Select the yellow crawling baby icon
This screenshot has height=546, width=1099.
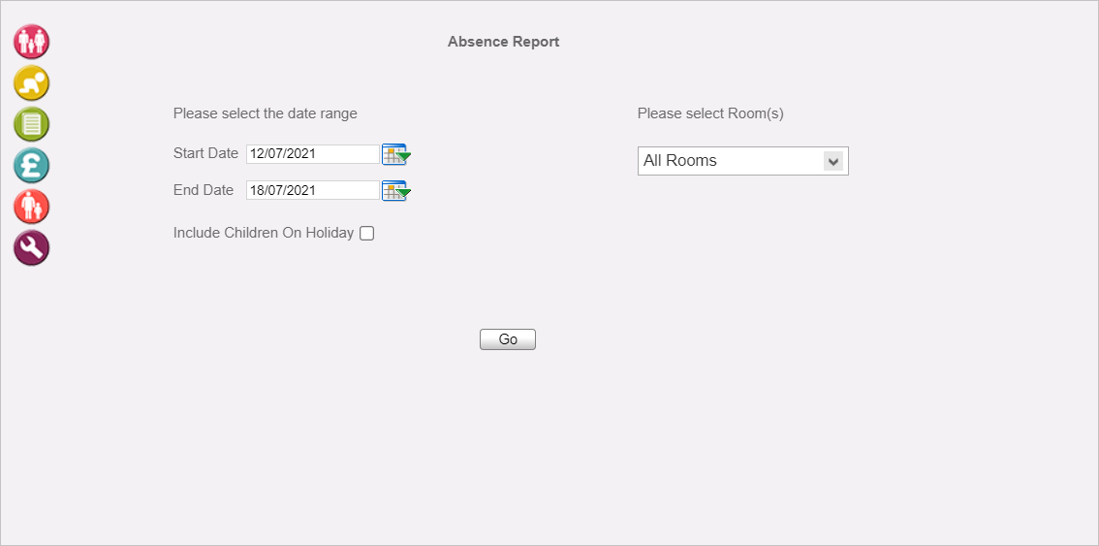32,82
